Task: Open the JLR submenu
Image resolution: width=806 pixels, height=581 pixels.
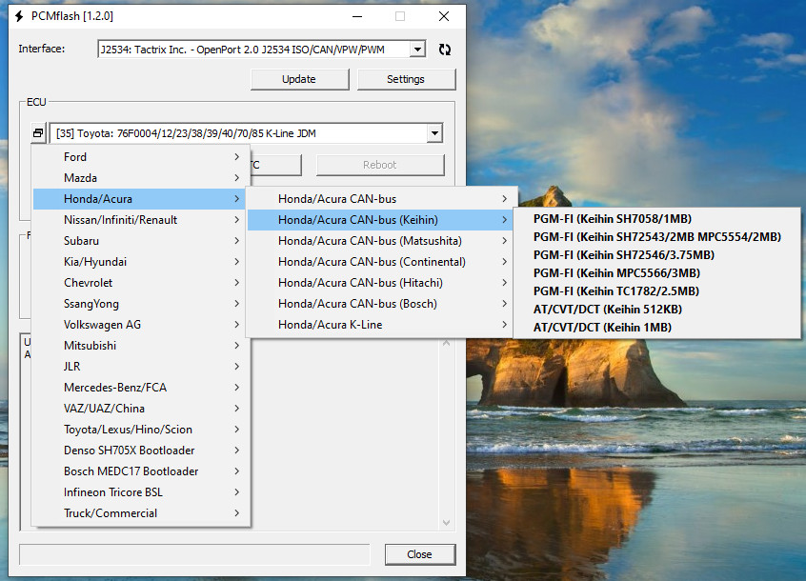Action: tap(141, 367)
